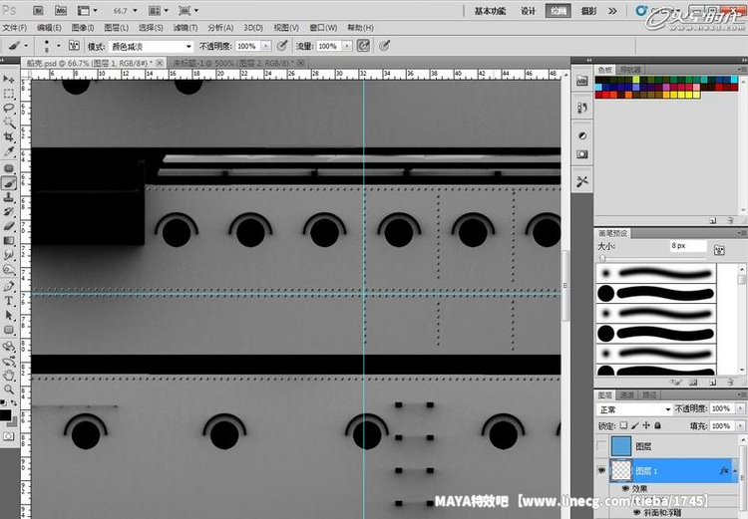Select the first soft brush preset thumbnail

[x=605, y=274]
